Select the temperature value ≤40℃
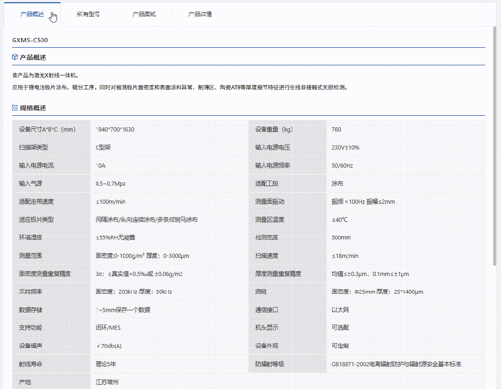 click(x=340, y=220)
